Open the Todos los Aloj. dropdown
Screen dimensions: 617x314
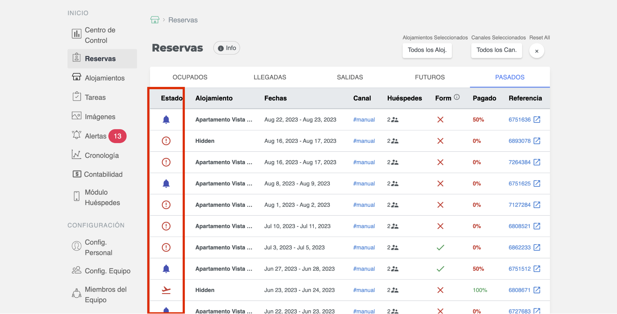click(427, 50)
